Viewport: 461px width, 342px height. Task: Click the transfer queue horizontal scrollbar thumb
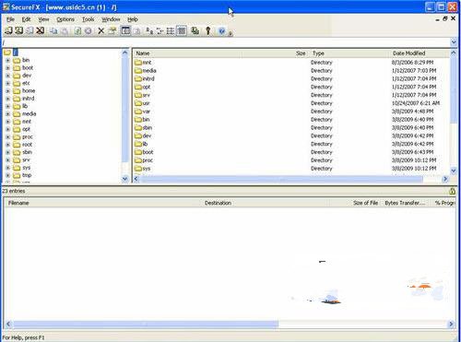146,324
